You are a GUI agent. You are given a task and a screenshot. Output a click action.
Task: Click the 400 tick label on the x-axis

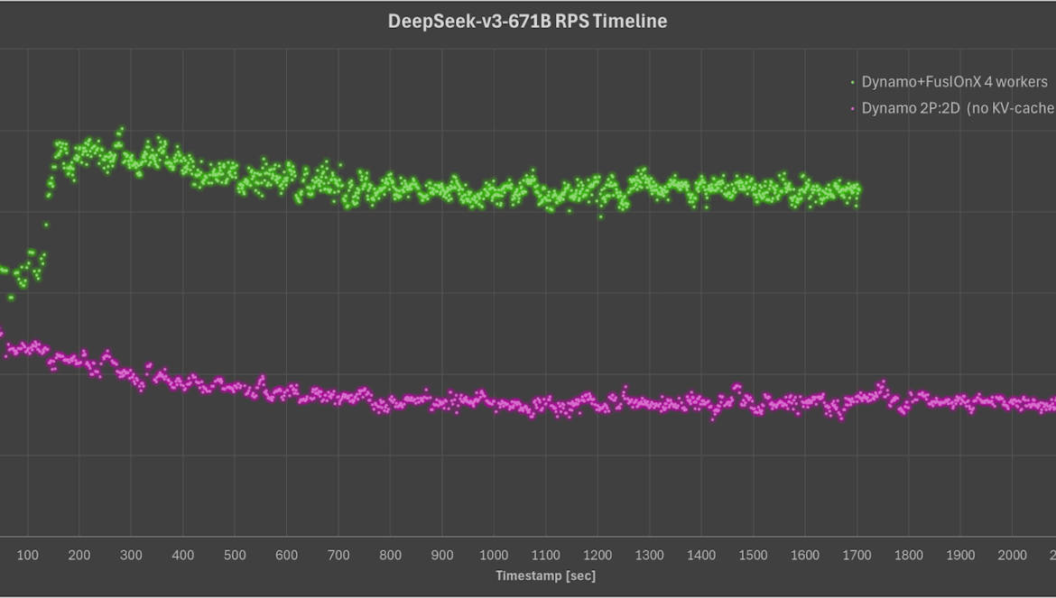point(183,555)
